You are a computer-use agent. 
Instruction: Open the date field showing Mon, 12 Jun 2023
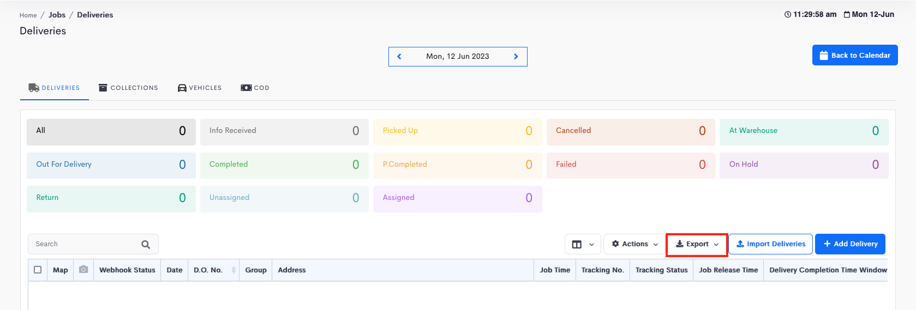[x=457, y=57]
